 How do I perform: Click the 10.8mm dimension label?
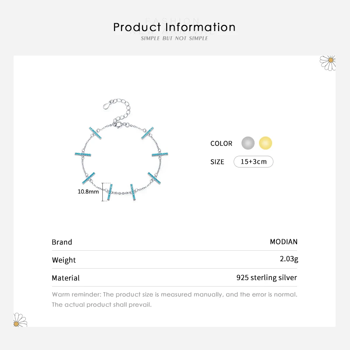click(x=88, y=192)
